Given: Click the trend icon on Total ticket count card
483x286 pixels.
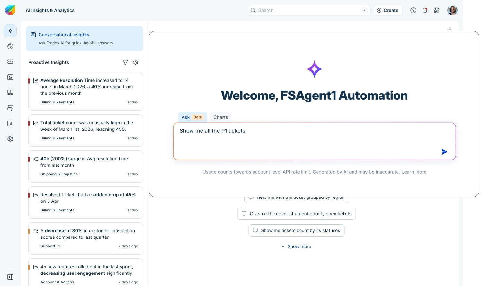Looking at the screenshot, I should point(36,123).
